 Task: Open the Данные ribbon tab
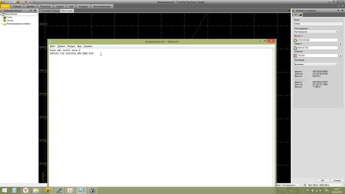click(x=30, y=6)
